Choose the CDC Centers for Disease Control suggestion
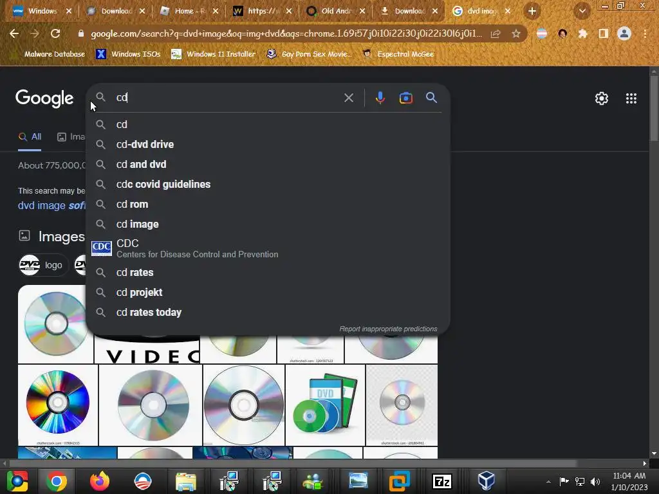Screen dimensions: 659x494 click(268, 248)
